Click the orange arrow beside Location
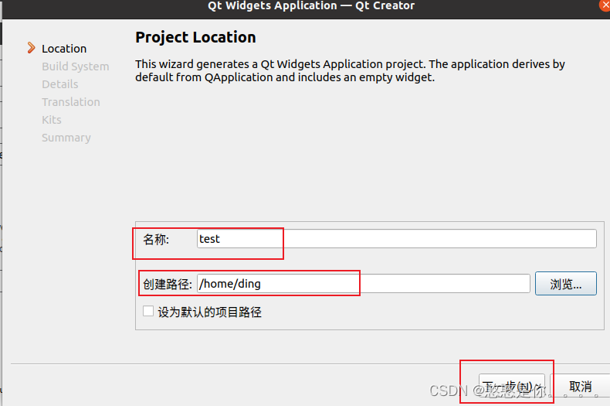Image resolution: width=610 pixels, height=406 pixels. tap(31, 48)
